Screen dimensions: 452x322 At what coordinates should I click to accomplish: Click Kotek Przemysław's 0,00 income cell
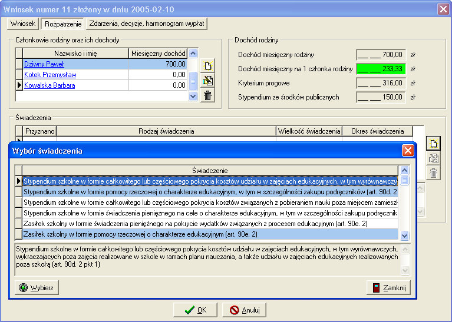tap(158, 75)
